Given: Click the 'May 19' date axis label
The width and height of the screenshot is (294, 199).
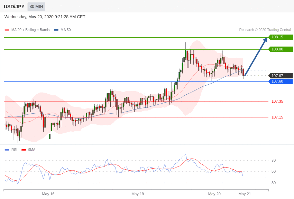Looking at the screenshot, I should pos(138,194).
